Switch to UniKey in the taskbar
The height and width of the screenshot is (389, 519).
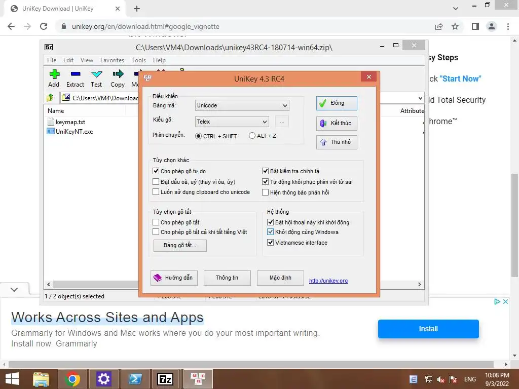tap(198, 379)
